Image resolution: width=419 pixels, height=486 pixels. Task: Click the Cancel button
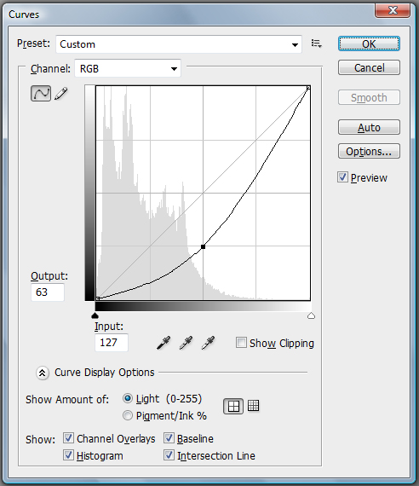(x=369, y=67)
